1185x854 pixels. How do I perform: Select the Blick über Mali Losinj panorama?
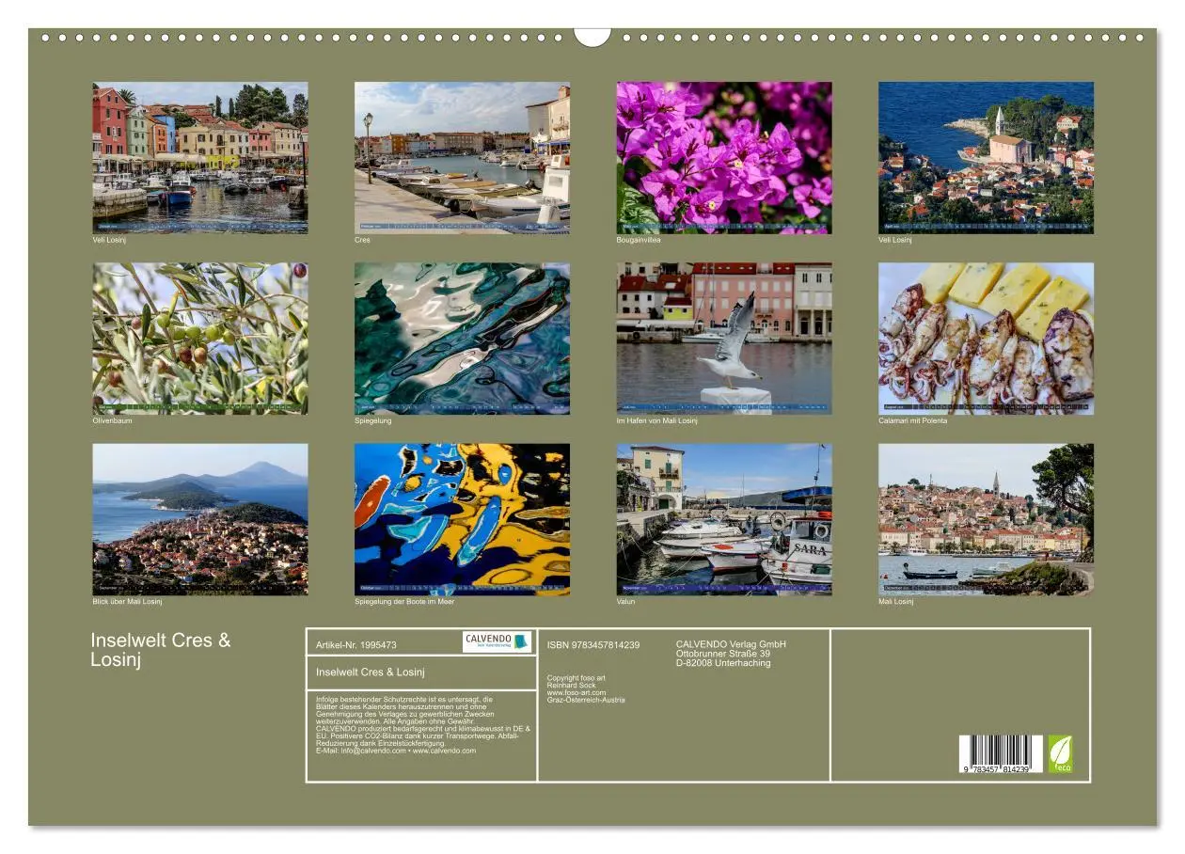click(199, 520)
